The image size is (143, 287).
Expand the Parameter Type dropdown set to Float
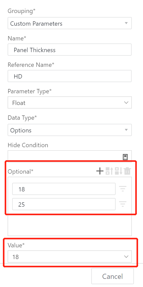point(69,102)
